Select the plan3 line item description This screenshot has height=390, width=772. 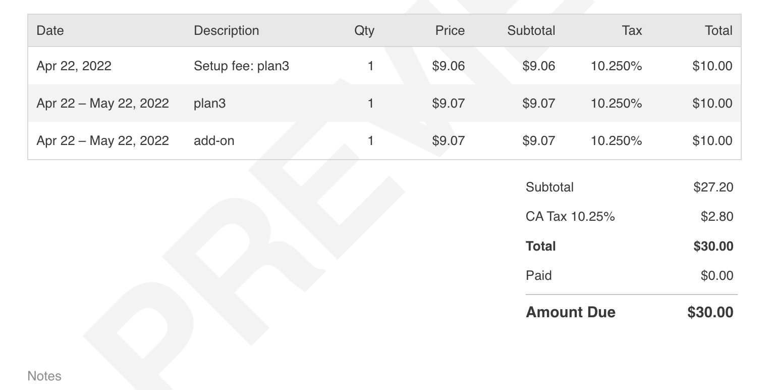pyautogui.click(x=209, y=104)
